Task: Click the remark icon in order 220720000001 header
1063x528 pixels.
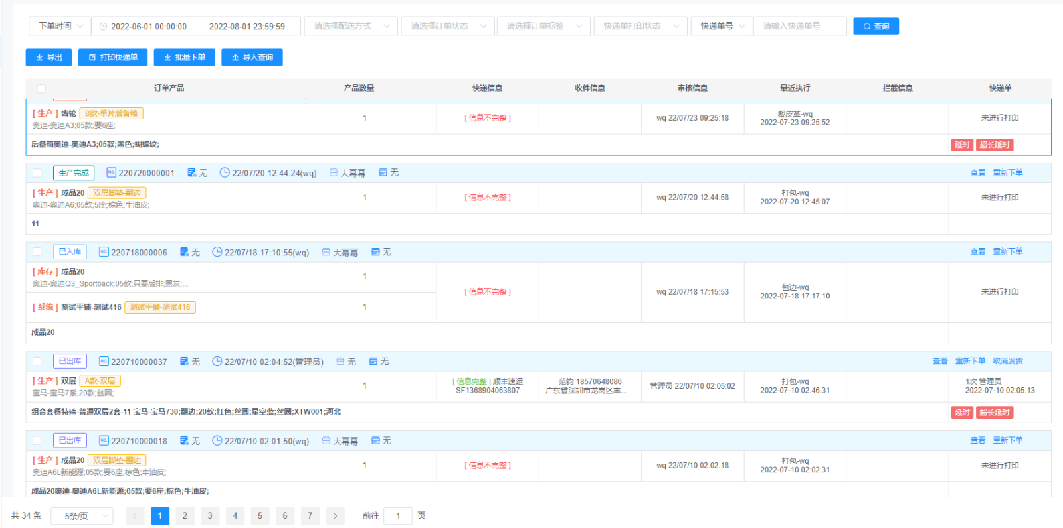Action: click(x=192, y=173)
